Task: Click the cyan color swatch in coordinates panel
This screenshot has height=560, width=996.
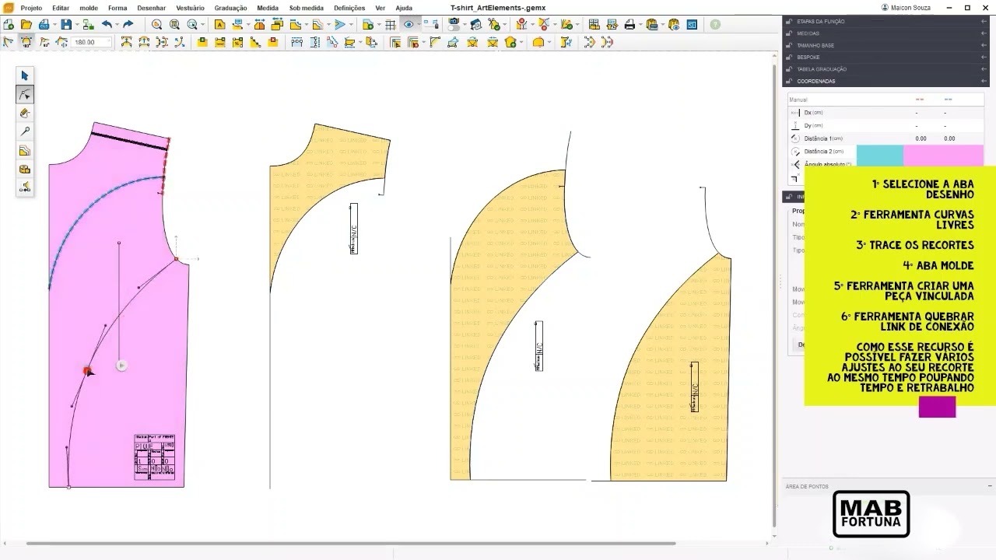Action: (x=880, y=155)
